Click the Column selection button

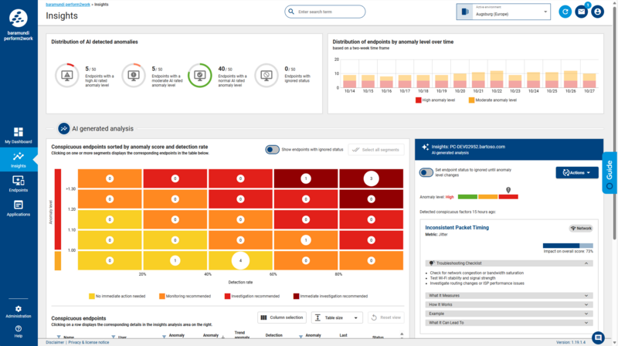click(281, 317)
